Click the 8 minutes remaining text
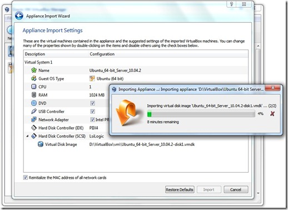The image size is (288, 210). click(163, 122)
